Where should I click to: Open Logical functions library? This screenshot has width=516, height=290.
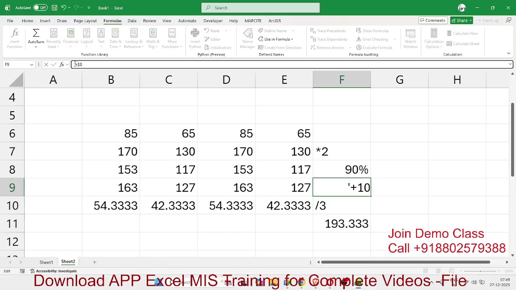click(x=87, y=39)
